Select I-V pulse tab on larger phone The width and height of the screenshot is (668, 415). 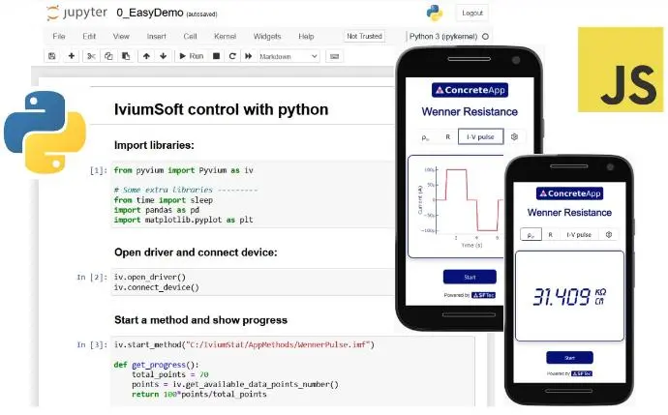tap(480, 136)
